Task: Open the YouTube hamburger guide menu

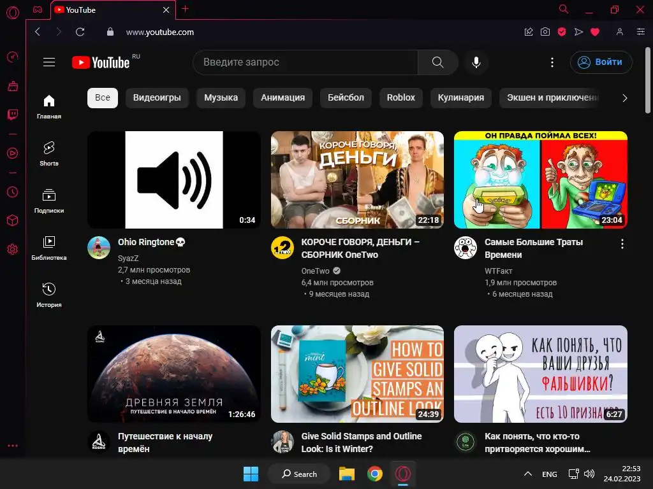Action: click(49, 62)
